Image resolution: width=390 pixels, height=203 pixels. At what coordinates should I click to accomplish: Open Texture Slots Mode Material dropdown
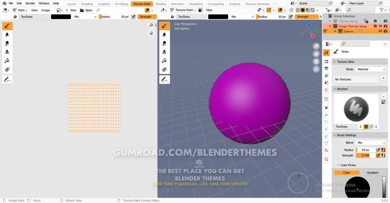coord(371,69)
